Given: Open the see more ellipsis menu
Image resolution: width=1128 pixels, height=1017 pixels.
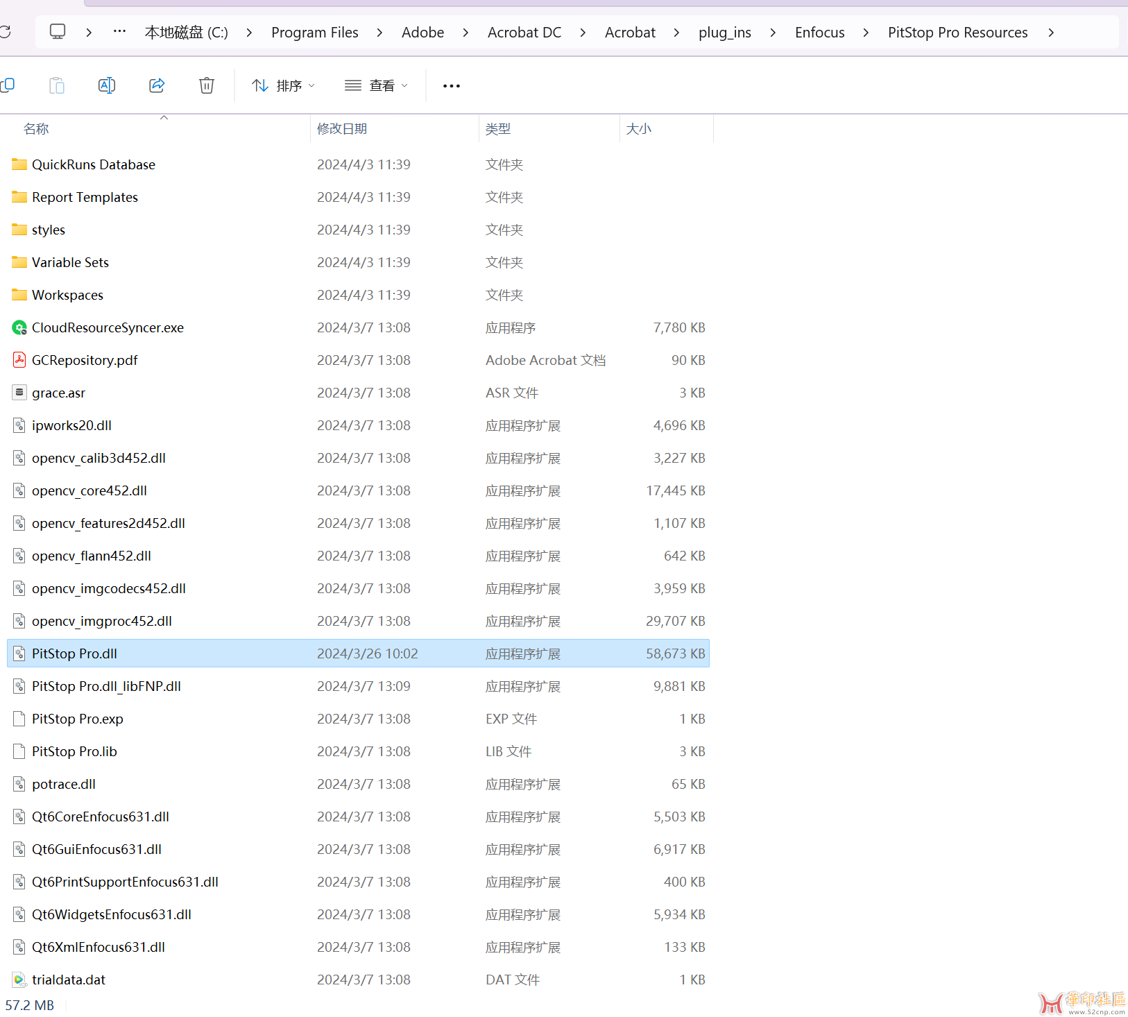Looking at the screenshot, I should 452,86.
